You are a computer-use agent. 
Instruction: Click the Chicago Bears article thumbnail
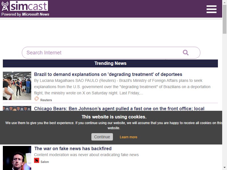[17, 109]
